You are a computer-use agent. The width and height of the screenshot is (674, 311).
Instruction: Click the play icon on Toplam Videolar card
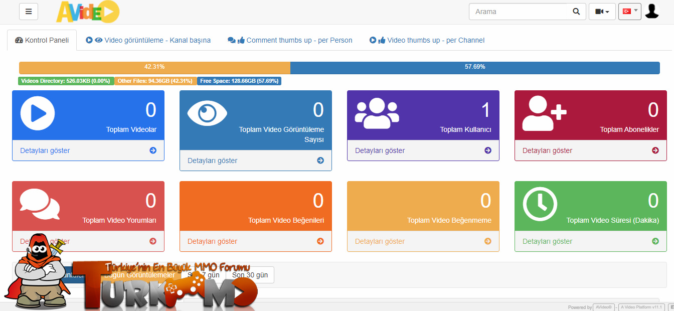coord(38,114)
